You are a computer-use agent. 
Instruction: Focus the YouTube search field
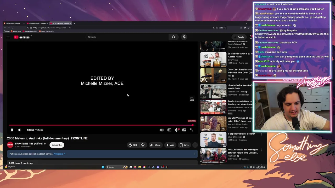click(127, 37)
